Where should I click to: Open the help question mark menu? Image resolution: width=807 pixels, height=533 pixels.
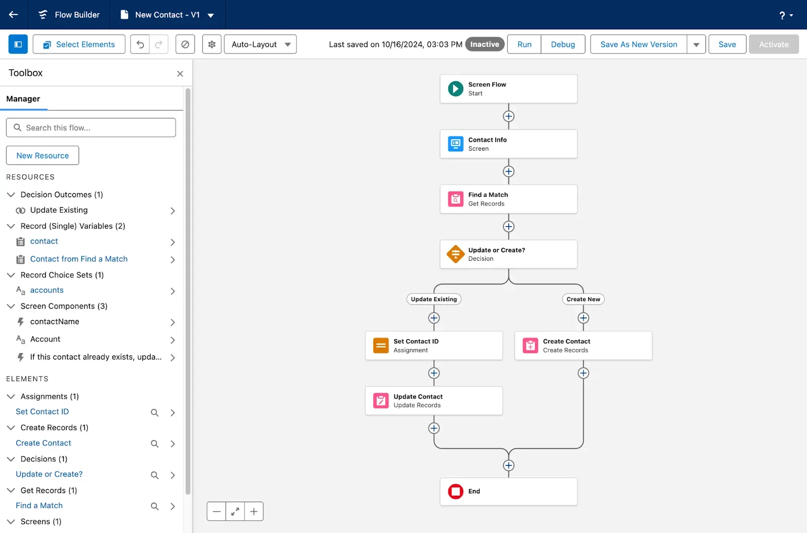786,15
